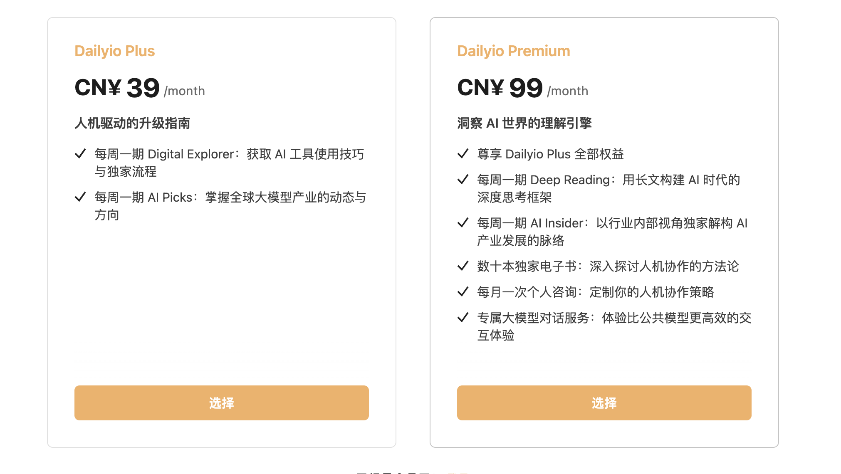Click checkmark beside AI Picks feature
The image size is (841, 474).
(80, 197)
